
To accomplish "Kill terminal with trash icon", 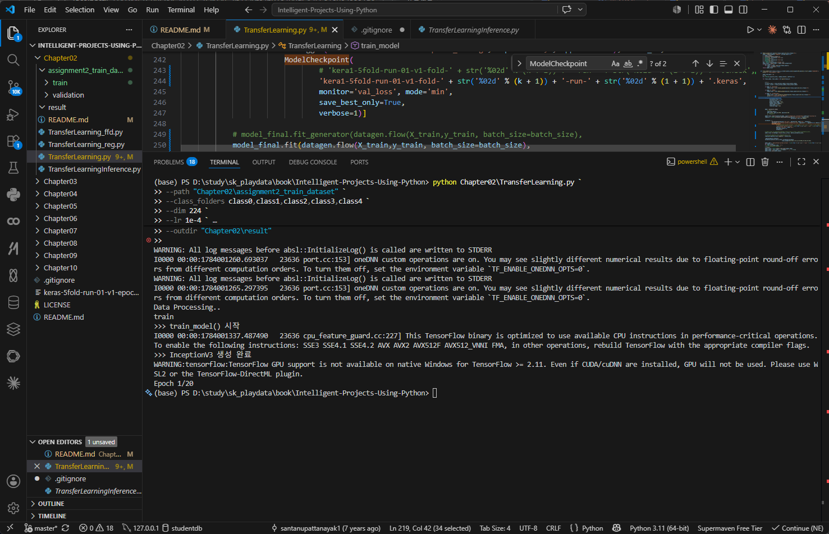I will 764,162.
